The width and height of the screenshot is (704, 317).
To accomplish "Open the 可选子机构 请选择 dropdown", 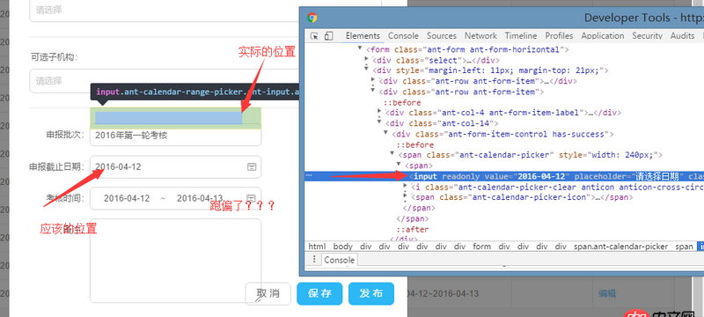I will click(165, 81).
